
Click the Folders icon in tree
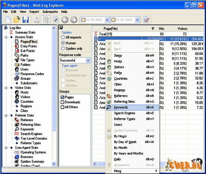click(x=17, y=65)
